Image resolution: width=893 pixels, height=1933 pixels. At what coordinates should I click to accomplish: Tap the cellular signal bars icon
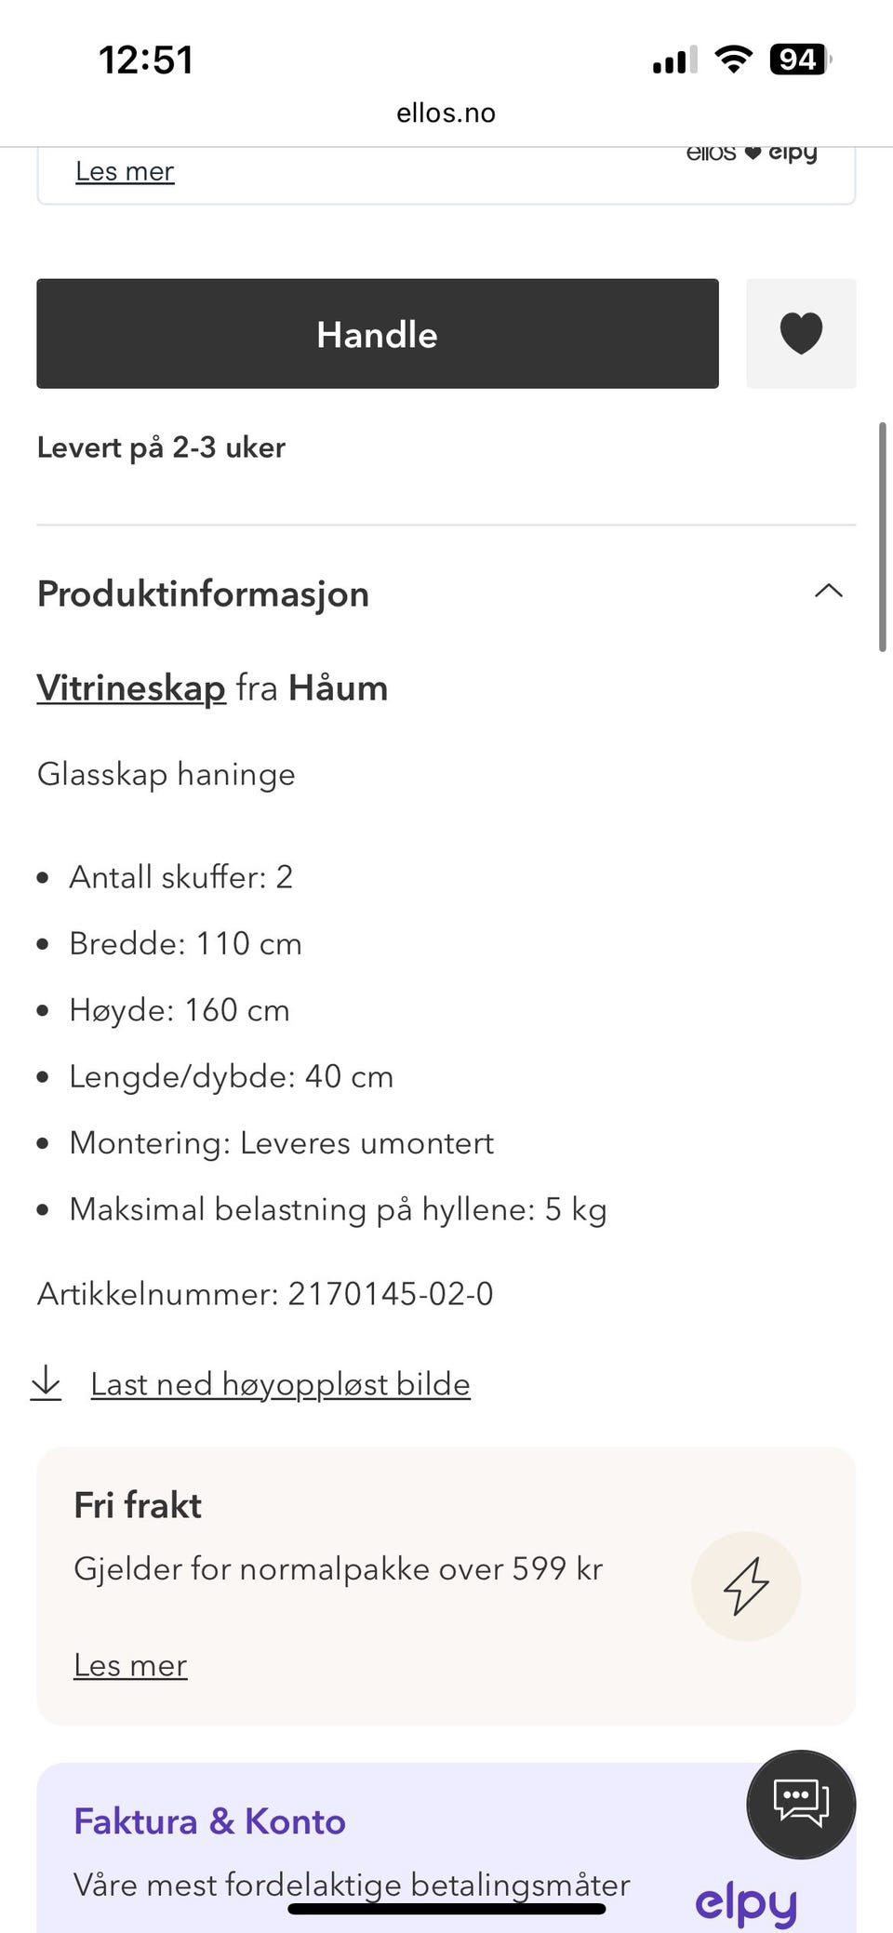click(674, 61)
